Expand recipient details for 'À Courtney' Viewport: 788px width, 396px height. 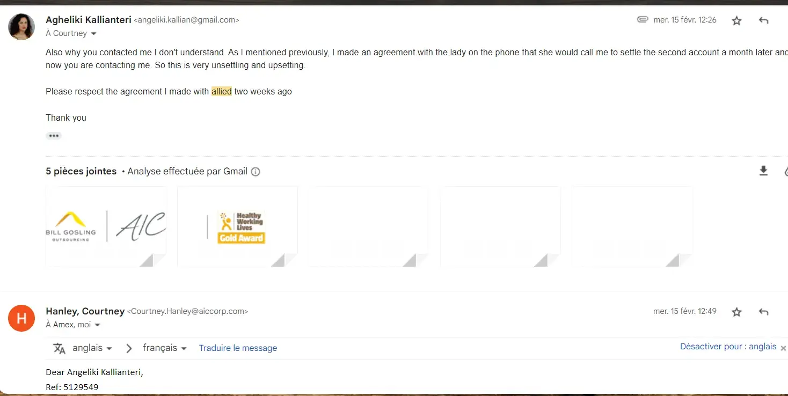pos(94,33)
